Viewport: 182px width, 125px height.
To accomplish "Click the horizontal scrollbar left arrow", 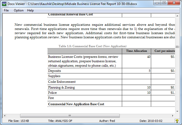I will pyautogui.click(x=5, y=116).
